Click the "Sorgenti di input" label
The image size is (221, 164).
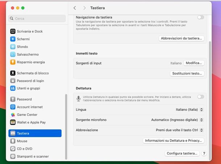[89, 63]
